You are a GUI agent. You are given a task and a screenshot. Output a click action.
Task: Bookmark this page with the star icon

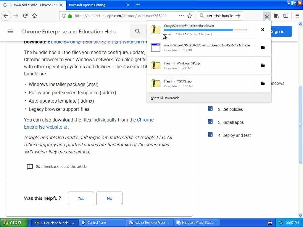190,16
